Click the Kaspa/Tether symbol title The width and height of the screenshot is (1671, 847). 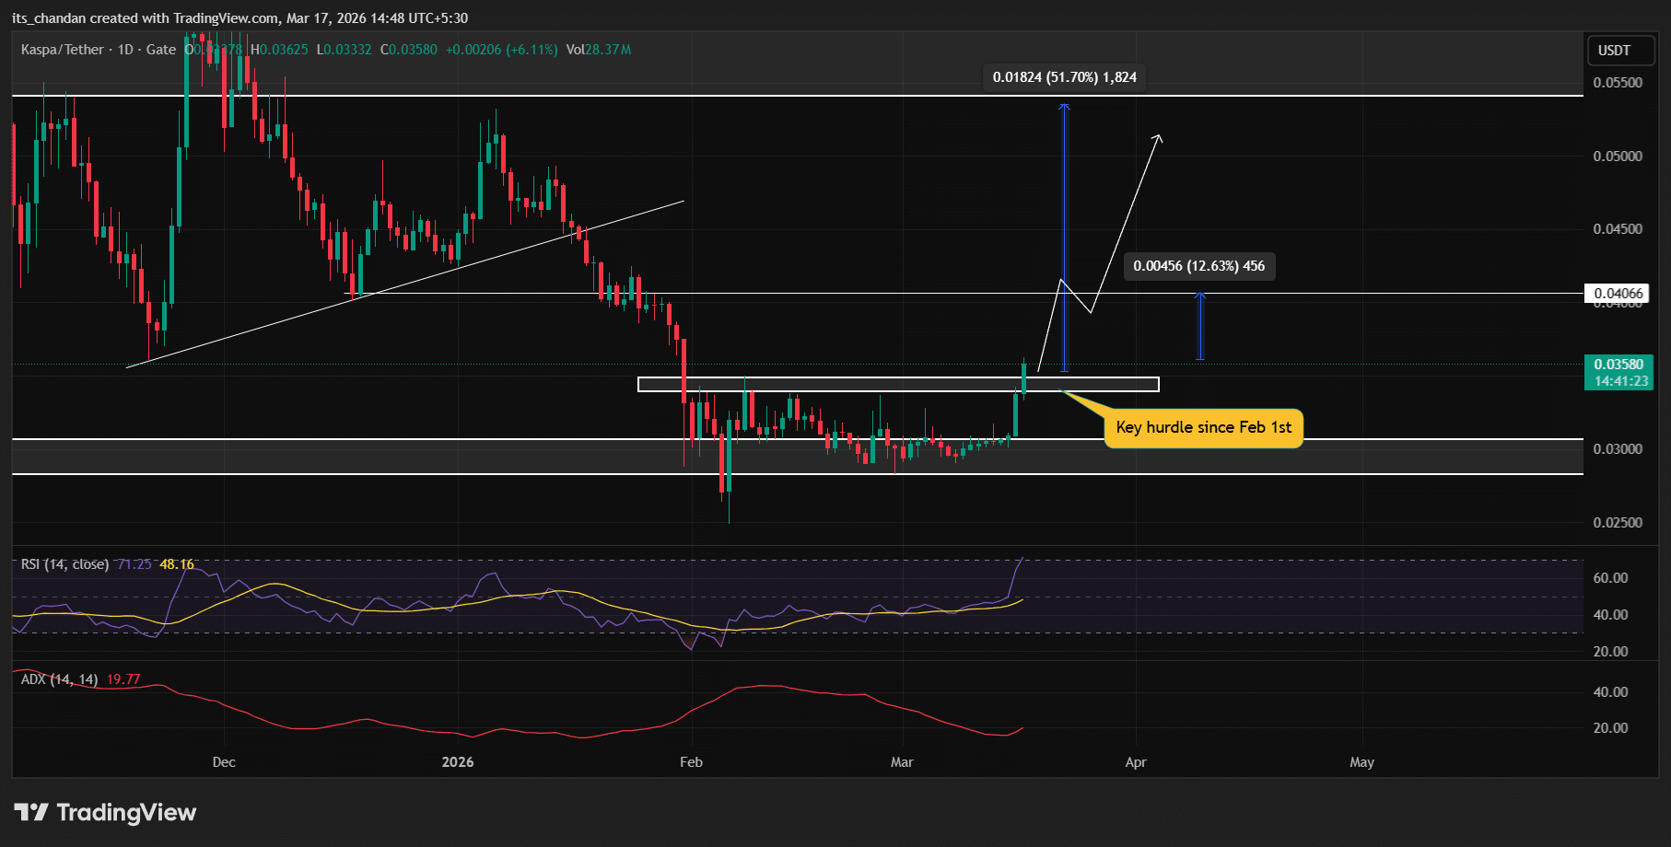pyautogui.click(x=62, y=50)
